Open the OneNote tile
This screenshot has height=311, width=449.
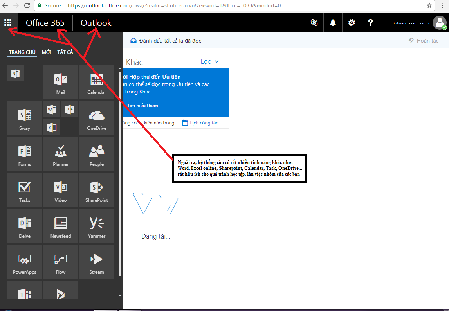(x=16, y=74)
